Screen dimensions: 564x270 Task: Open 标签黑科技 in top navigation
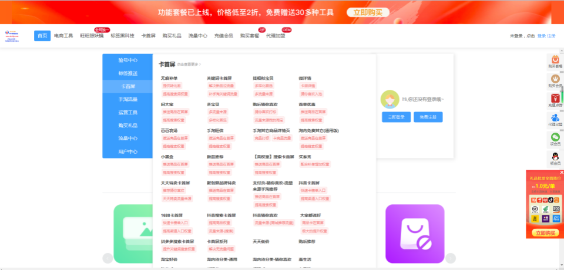pos(122,36)
